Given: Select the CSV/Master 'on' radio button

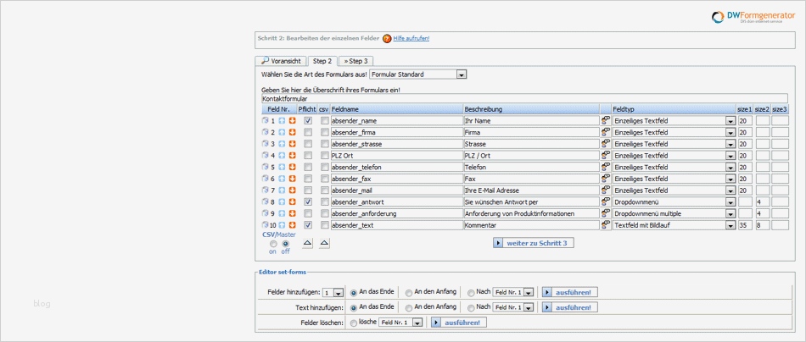Looking at the screenshot, I should click(x=273, y=244).
